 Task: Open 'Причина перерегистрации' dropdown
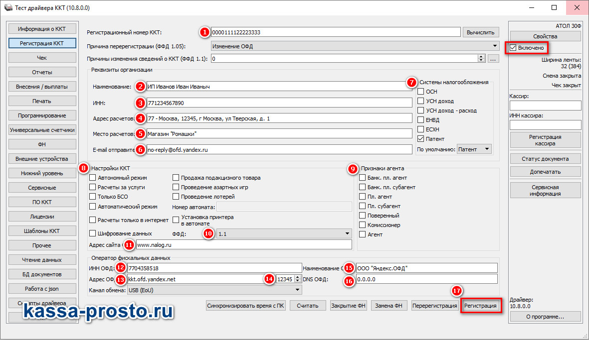coord(355,46)
